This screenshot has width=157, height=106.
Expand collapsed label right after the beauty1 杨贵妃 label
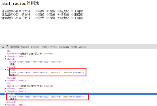point(6,81)
